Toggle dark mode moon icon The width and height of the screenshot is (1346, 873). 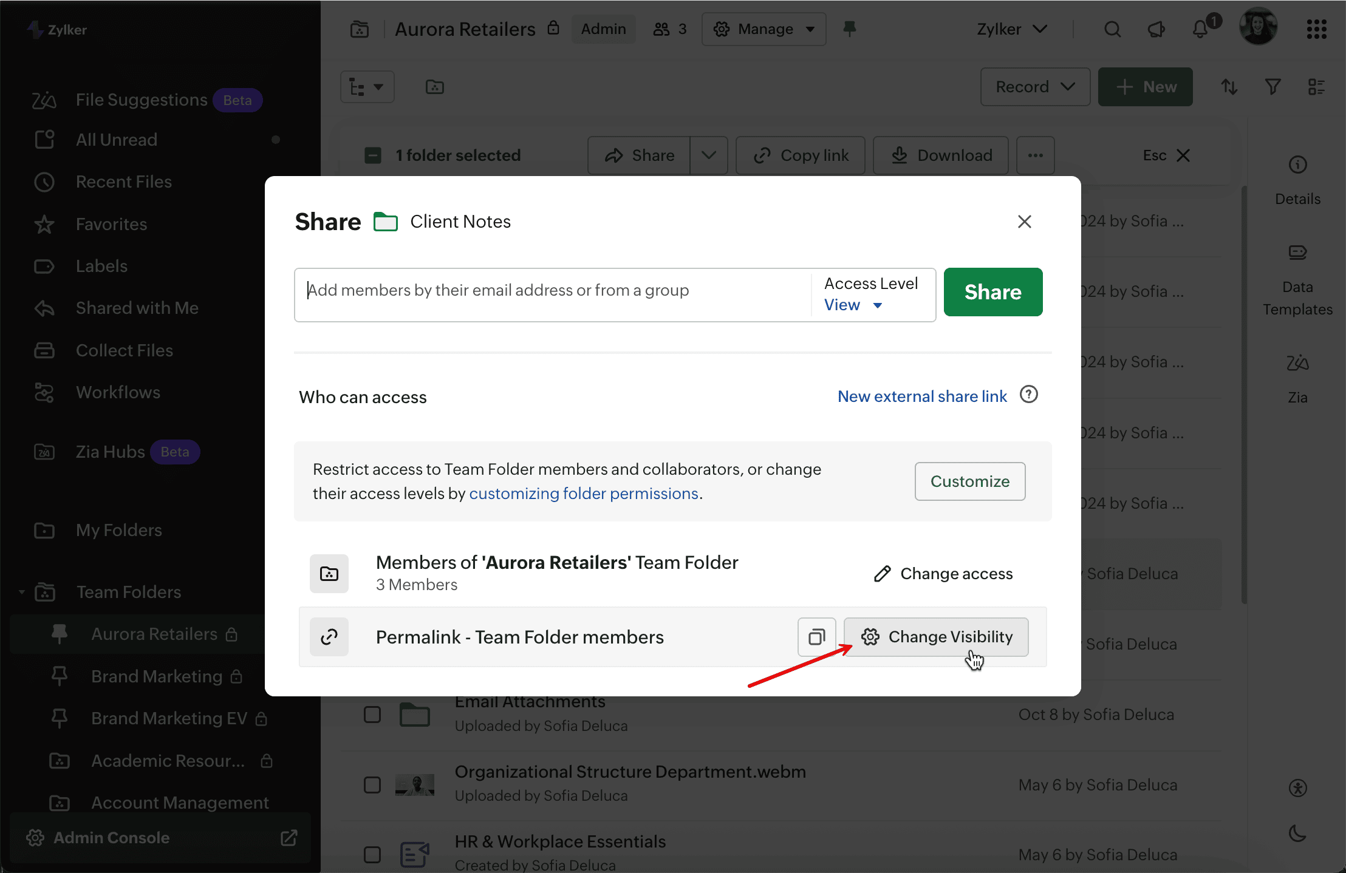coord(1297,834)
